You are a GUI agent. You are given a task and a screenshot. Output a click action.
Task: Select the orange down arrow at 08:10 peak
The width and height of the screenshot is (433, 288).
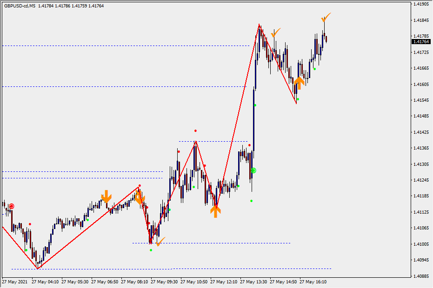140,198
